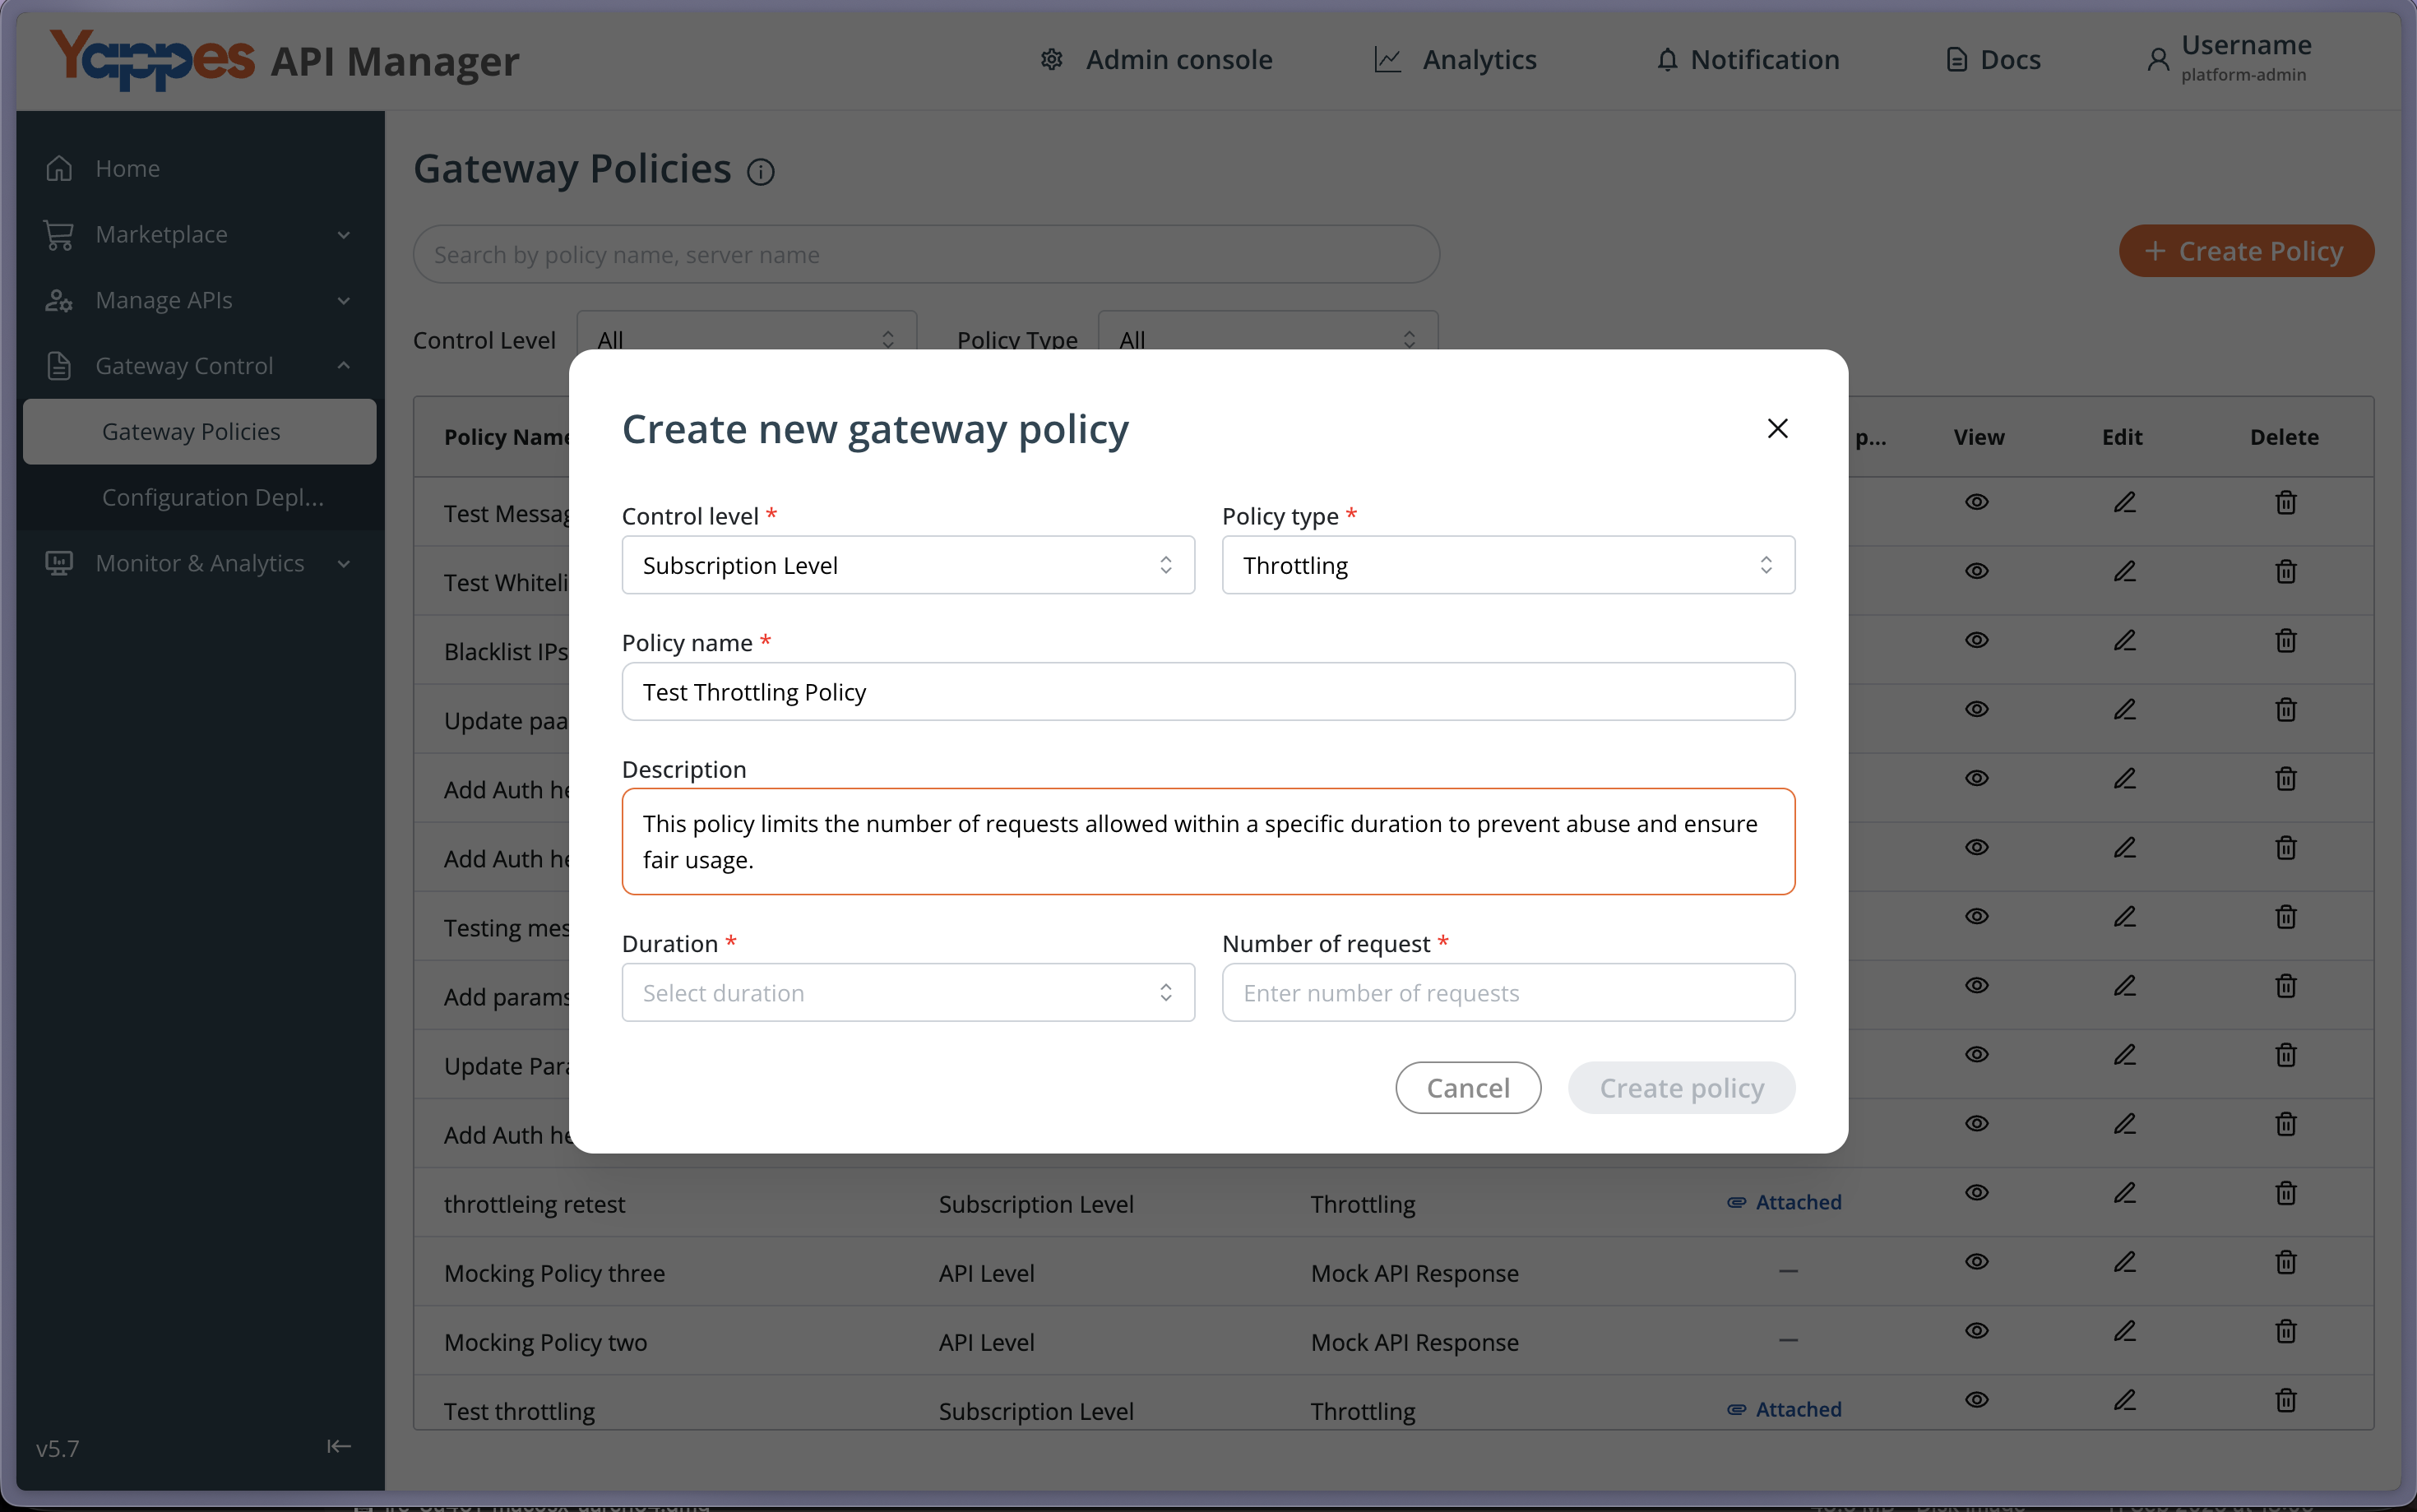Click the policy search field
The height and width of the screenshot is (1512, 2417).
926,254
